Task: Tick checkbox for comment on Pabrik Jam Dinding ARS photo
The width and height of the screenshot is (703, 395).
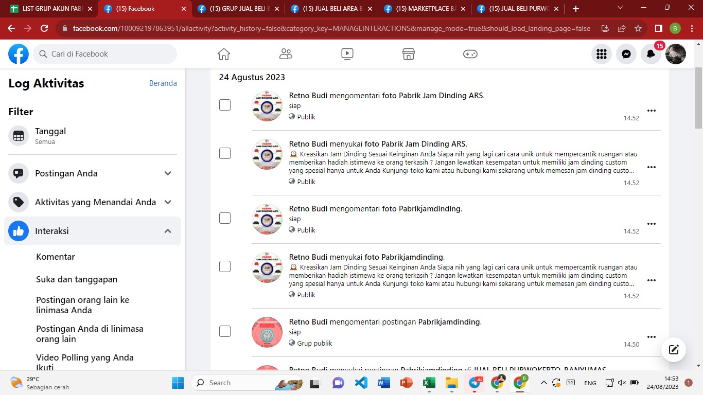Action: coord(225,105)
